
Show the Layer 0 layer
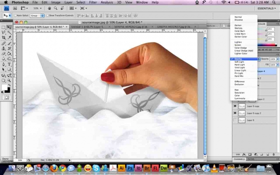pos(235,120)
